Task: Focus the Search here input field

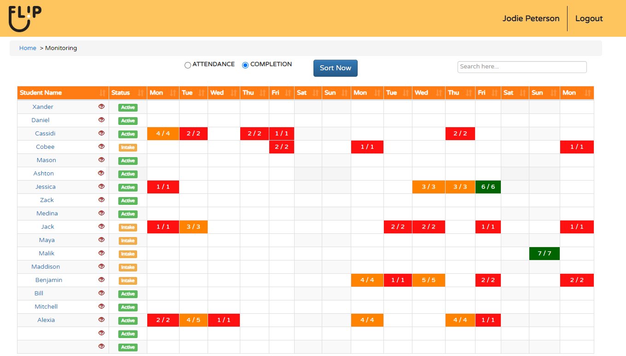Action: point(522,67)
